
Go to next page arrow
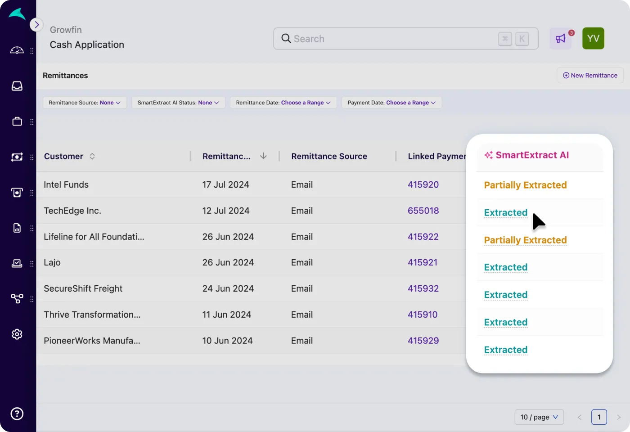coord(619,417)
